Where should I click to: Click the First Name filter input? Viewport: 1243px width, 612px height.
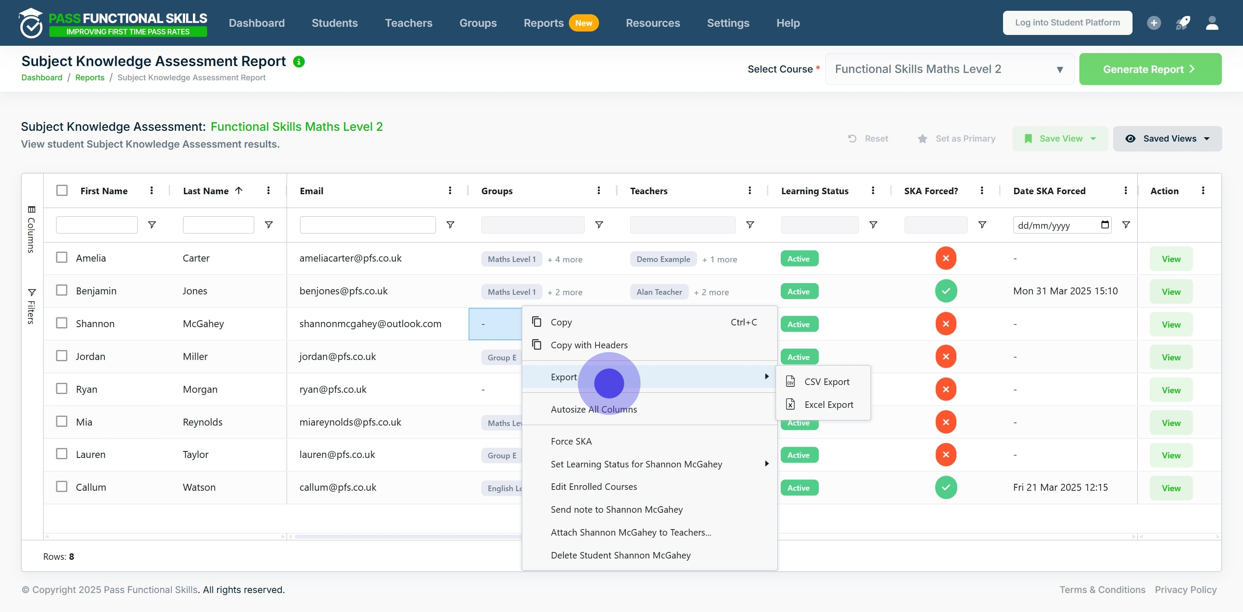click(x=97, y=225)
